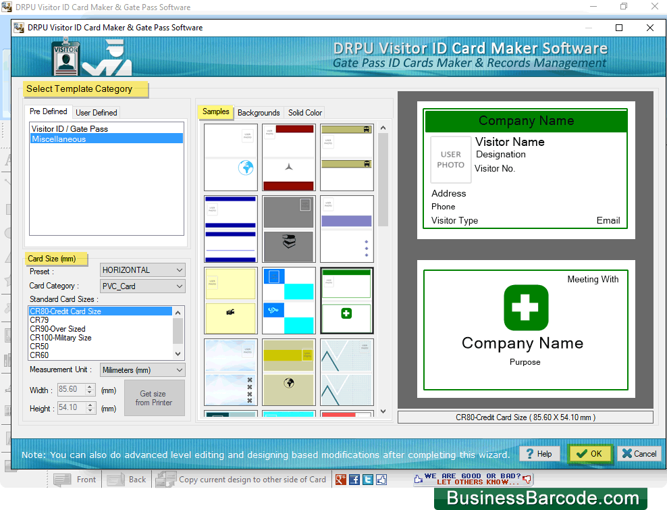The image size is (667, 510).
Task: Expand the Measurement Unit dropdown
Action: (142, 370)
